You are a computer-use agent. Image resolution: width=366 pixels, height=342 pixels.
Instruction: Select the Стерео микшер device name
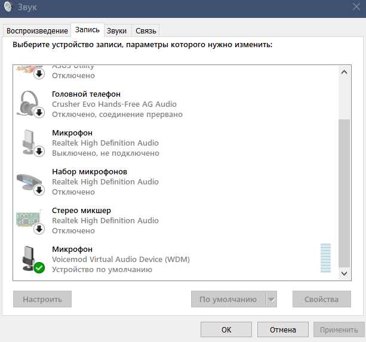(x=81, y=211)
